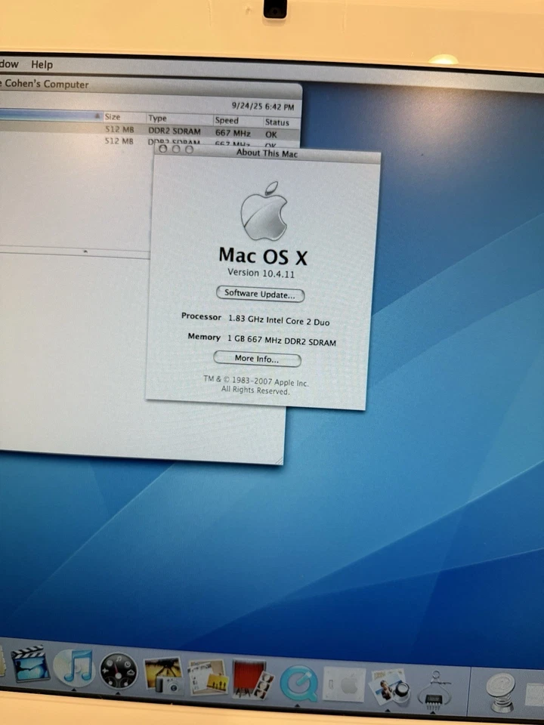Open iMovie from the dock
Screen dimensions: 544x725
pyautogui.click(x=30, y=664)
